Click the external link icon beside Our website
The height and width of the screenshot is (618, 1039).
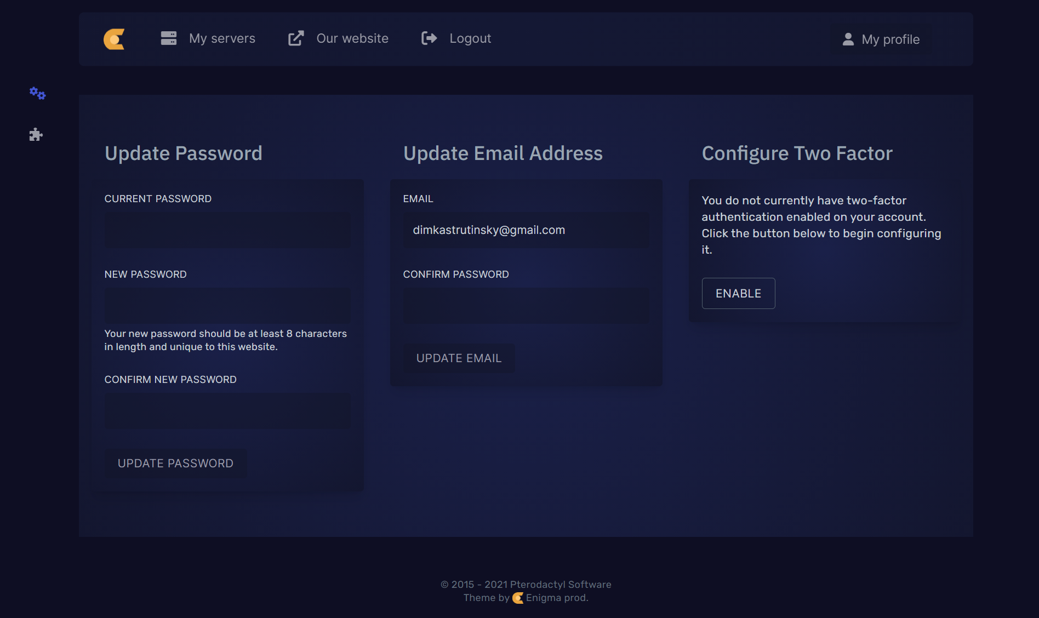tap(296, 38)
